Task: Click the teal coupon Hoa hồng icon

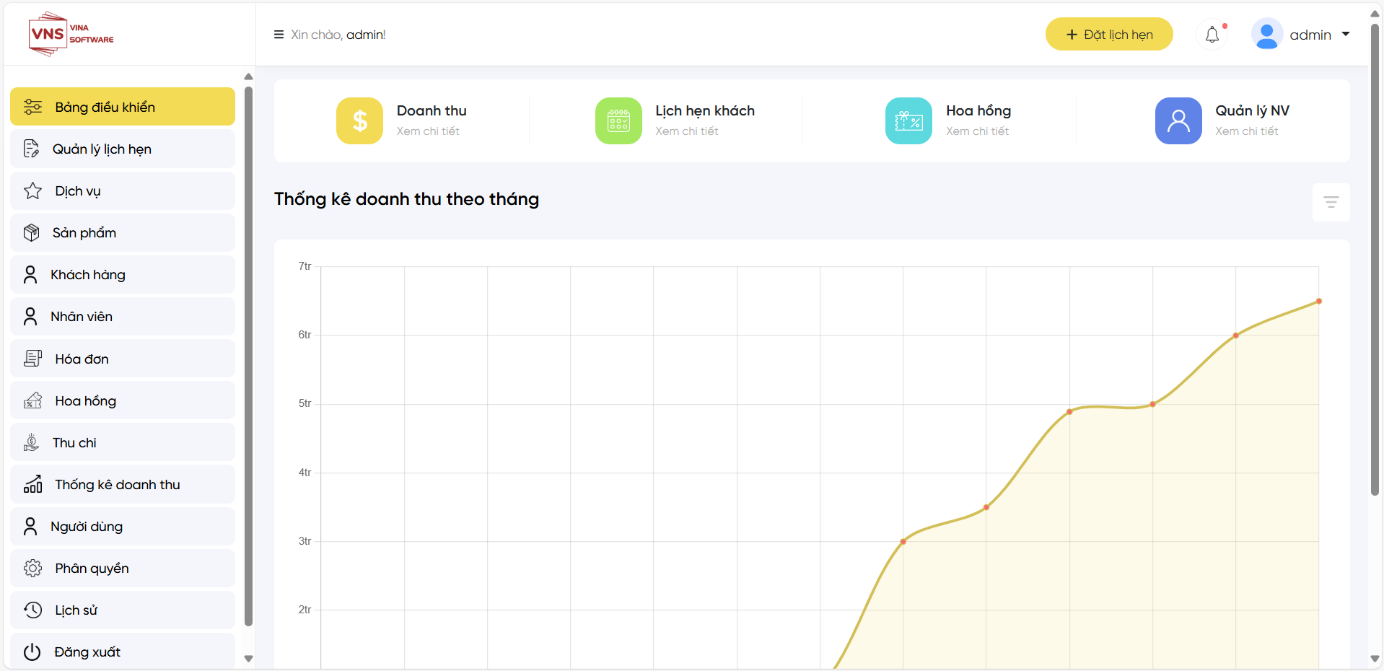Action: (x=908, y=120)
